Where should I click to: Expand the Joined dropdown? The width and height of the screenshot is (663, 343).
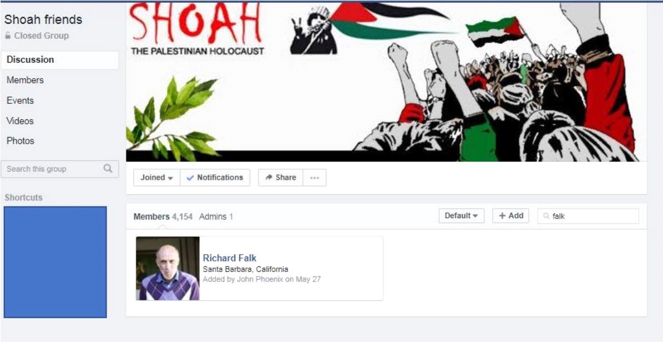[x=157, y=178]
